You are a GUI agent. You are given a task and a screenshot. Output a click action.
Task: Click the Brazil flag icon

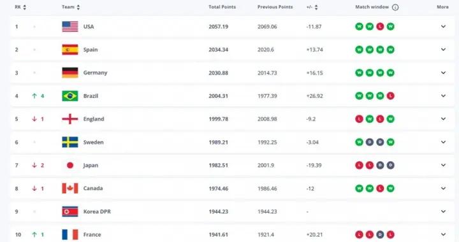(x=70, y=96)
